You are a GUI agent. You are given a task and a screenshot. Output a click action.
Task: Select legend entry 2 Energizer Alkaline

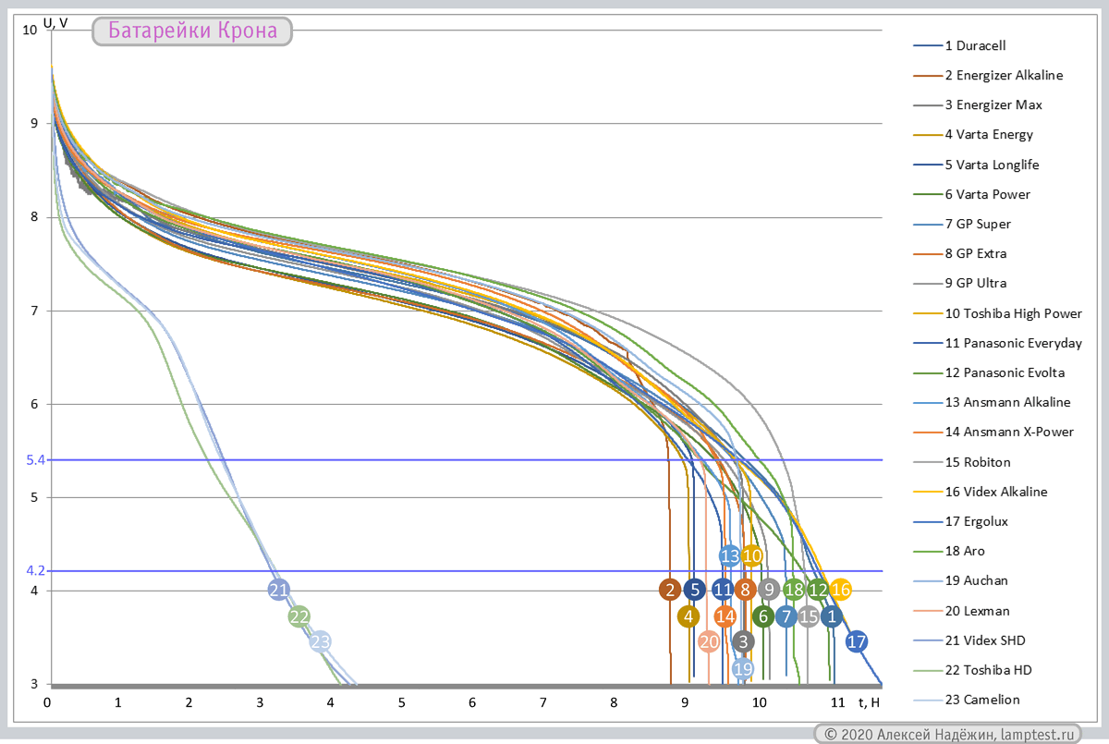988,75
